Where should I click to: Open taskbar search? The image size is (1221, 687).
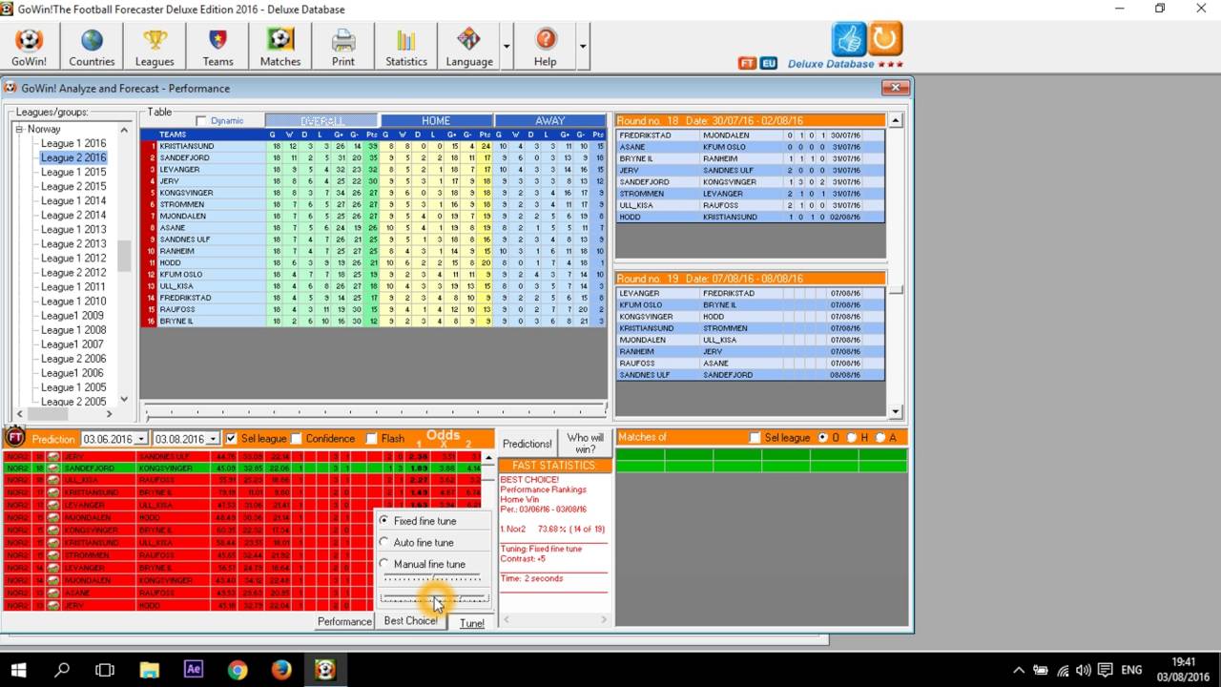[62, 670]
